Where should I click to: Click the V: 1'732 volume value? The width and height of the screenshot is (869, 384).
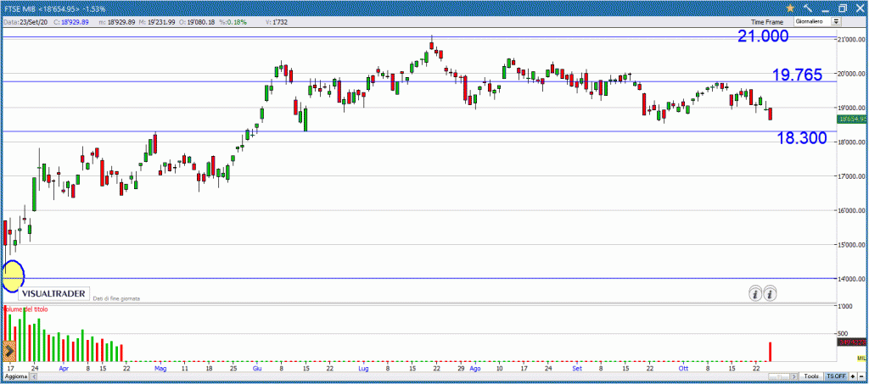276,22
